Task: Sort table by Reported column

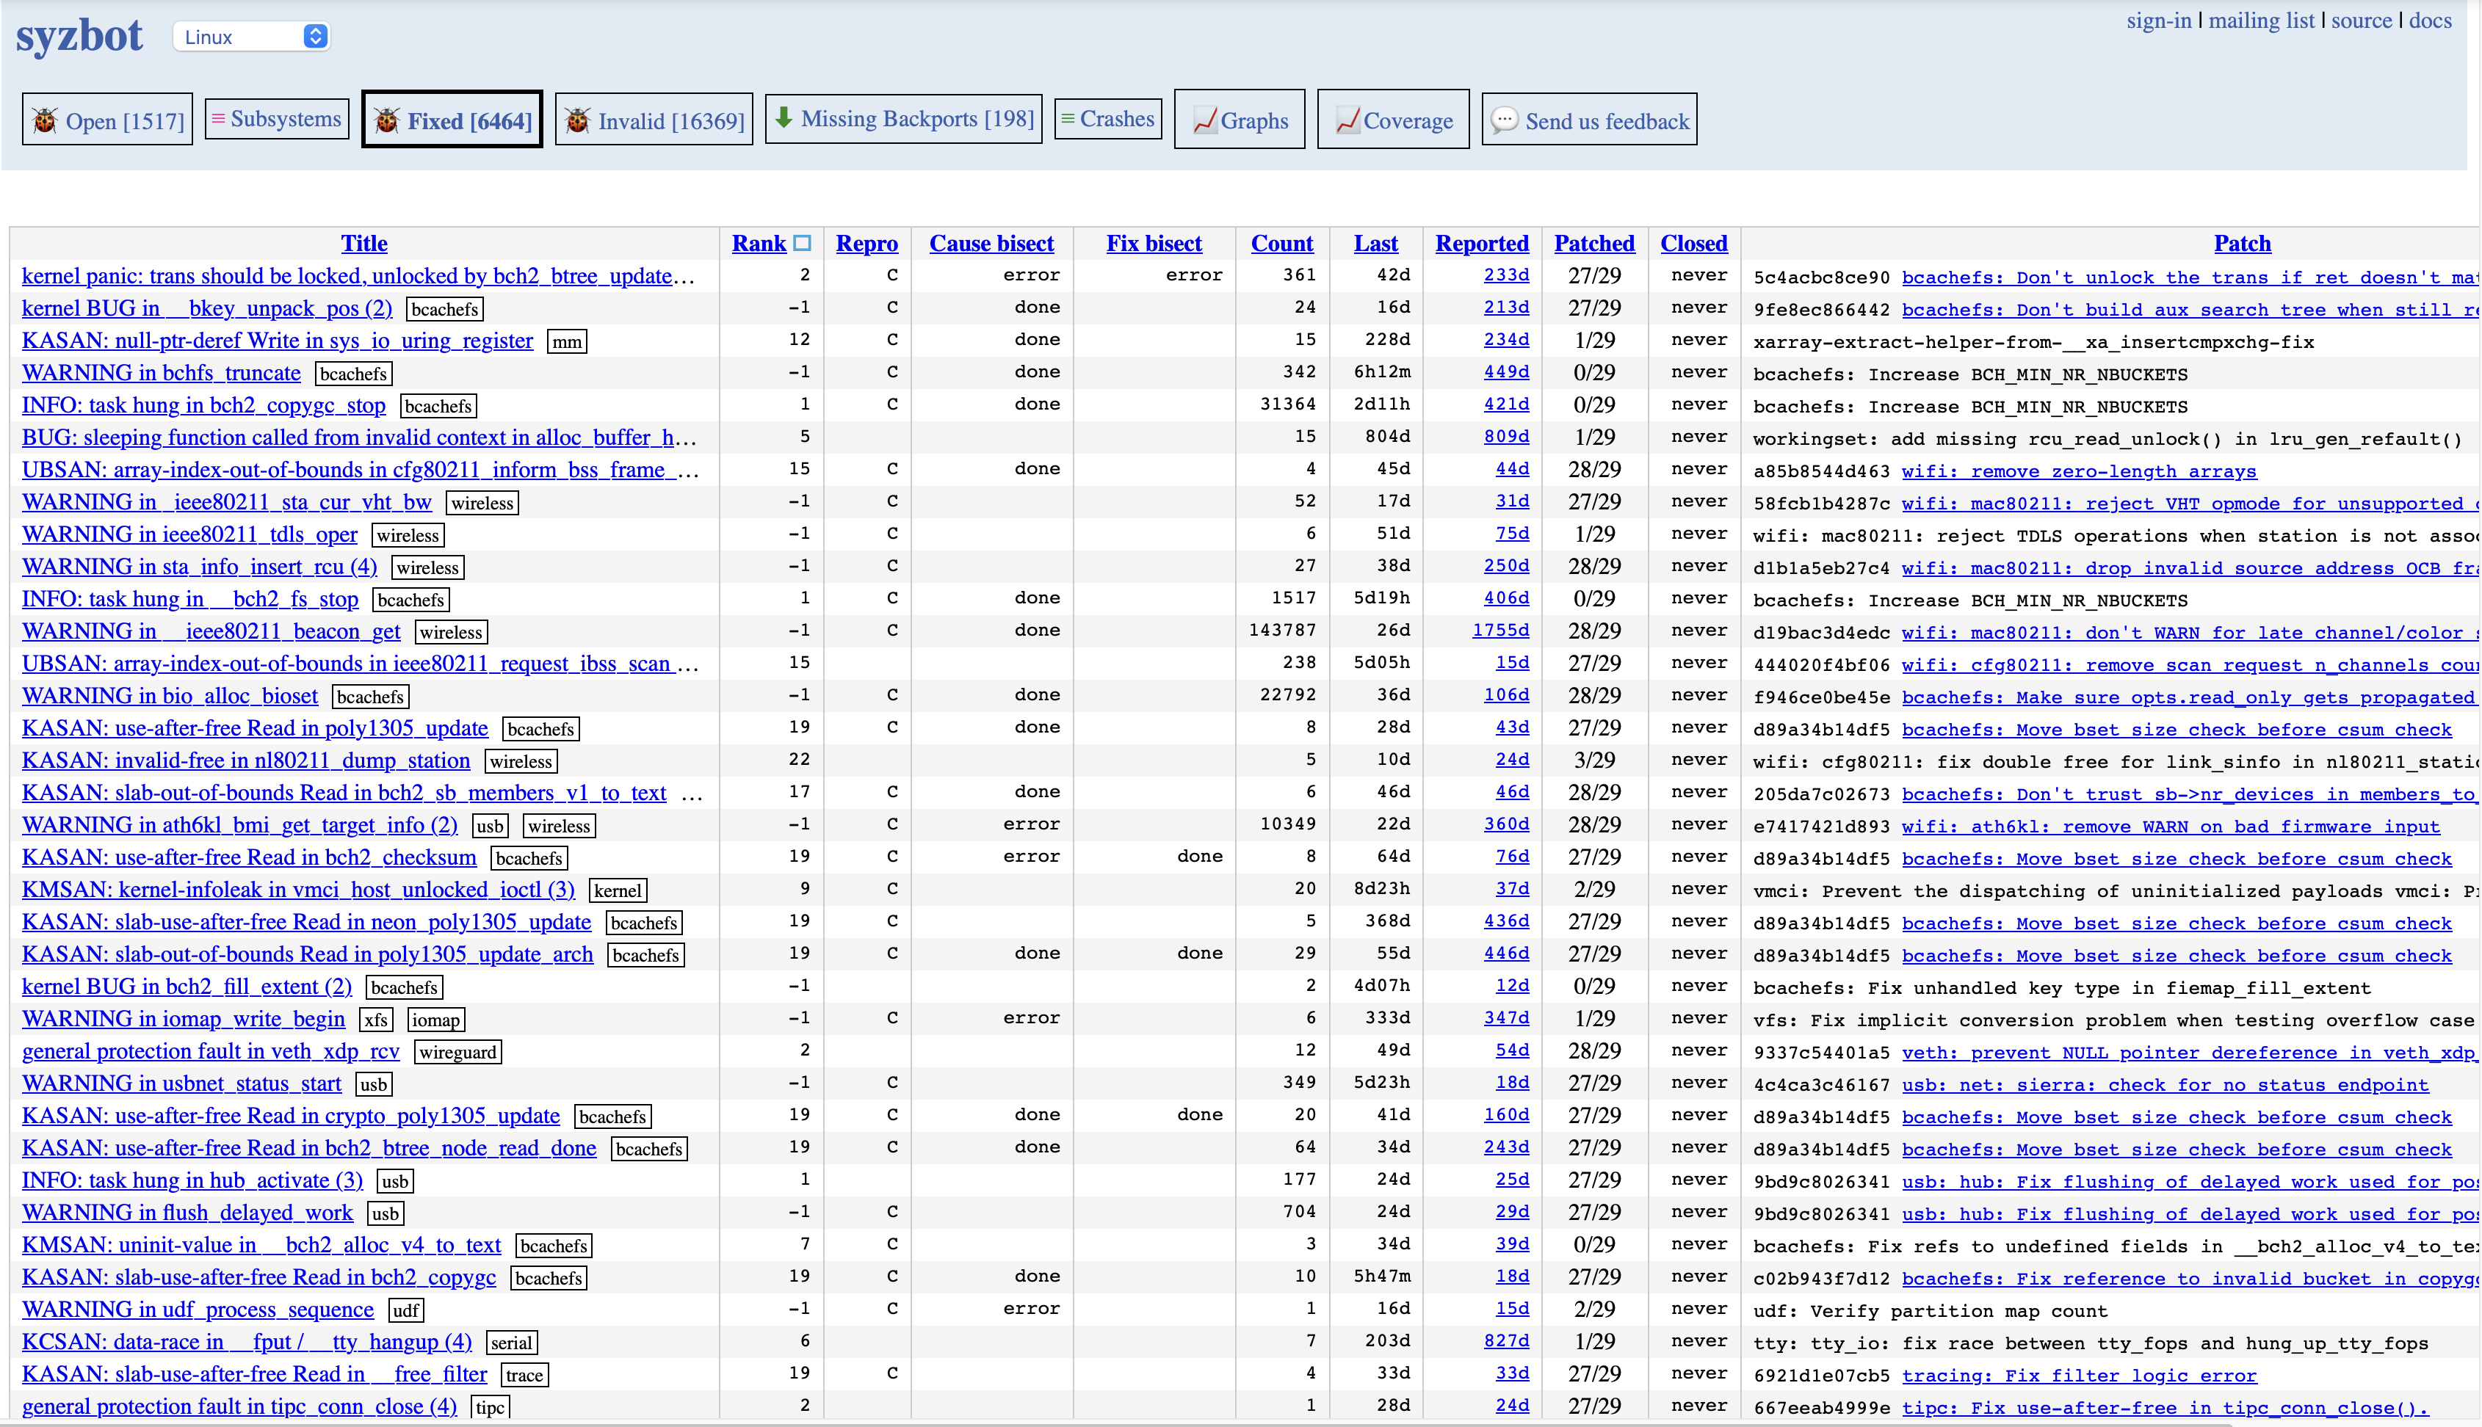Action: pos(1481,243)
